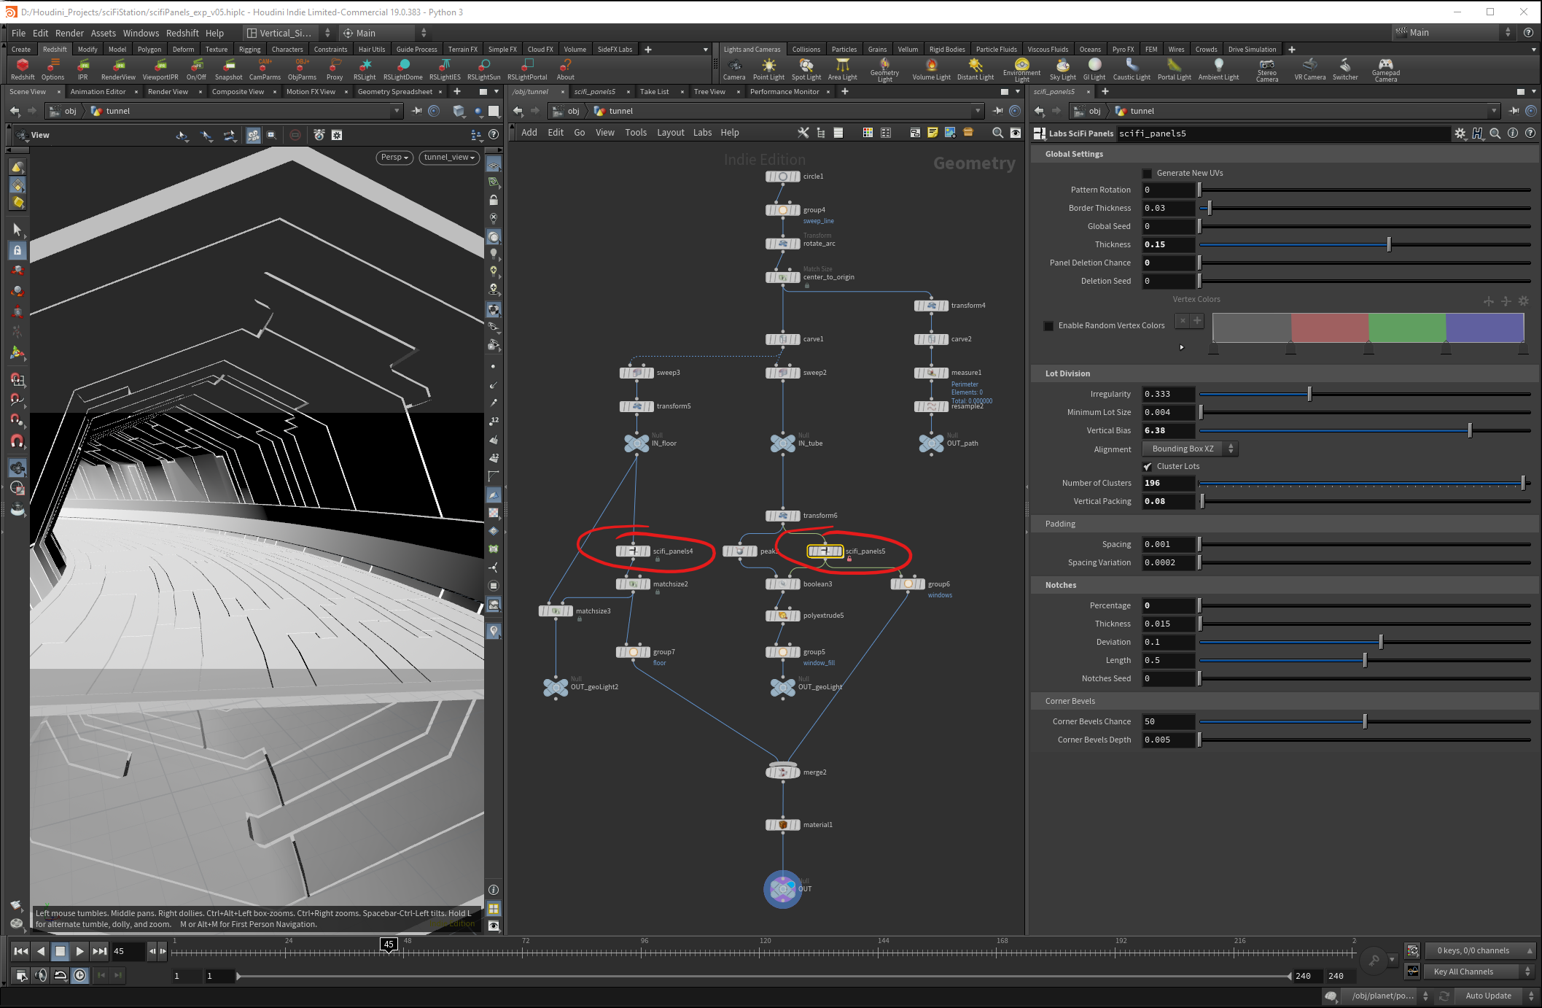Click network editor find node magnifier
Screen dimensions: 1542x1008
tap(997, 133)
